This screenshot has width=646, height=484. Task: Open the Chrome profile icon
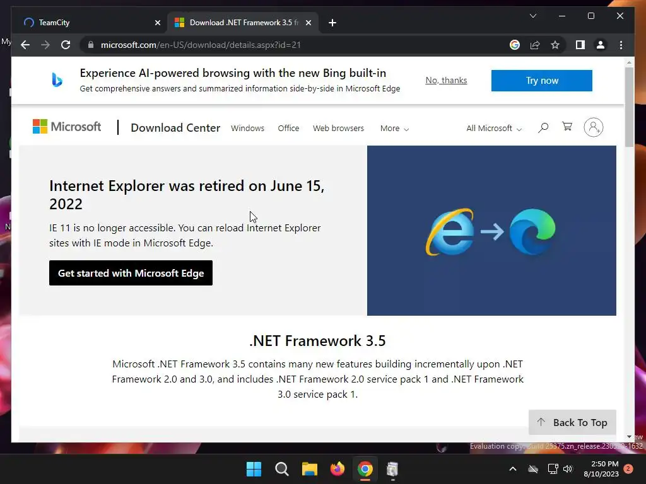coord(601,45)
